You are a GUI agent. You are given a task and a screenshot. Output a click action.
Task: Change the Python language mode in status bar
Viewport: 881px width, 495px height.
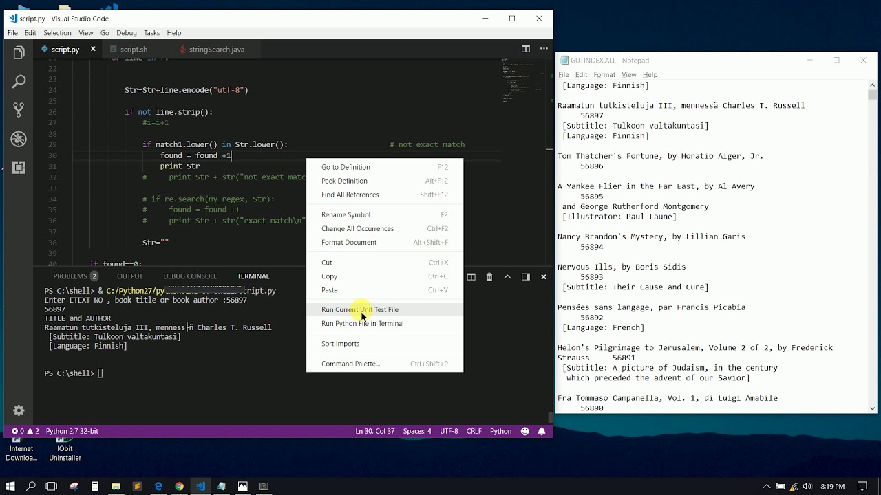point(500,431)
